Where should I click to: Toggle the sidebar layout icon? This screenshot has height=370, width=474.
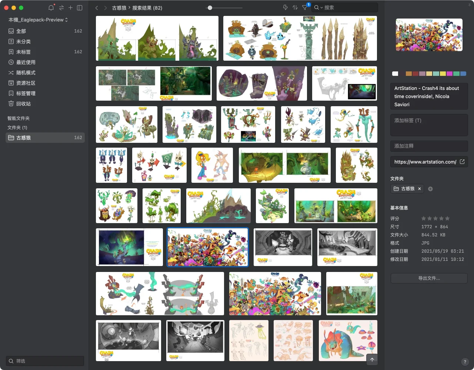[80, 8]
